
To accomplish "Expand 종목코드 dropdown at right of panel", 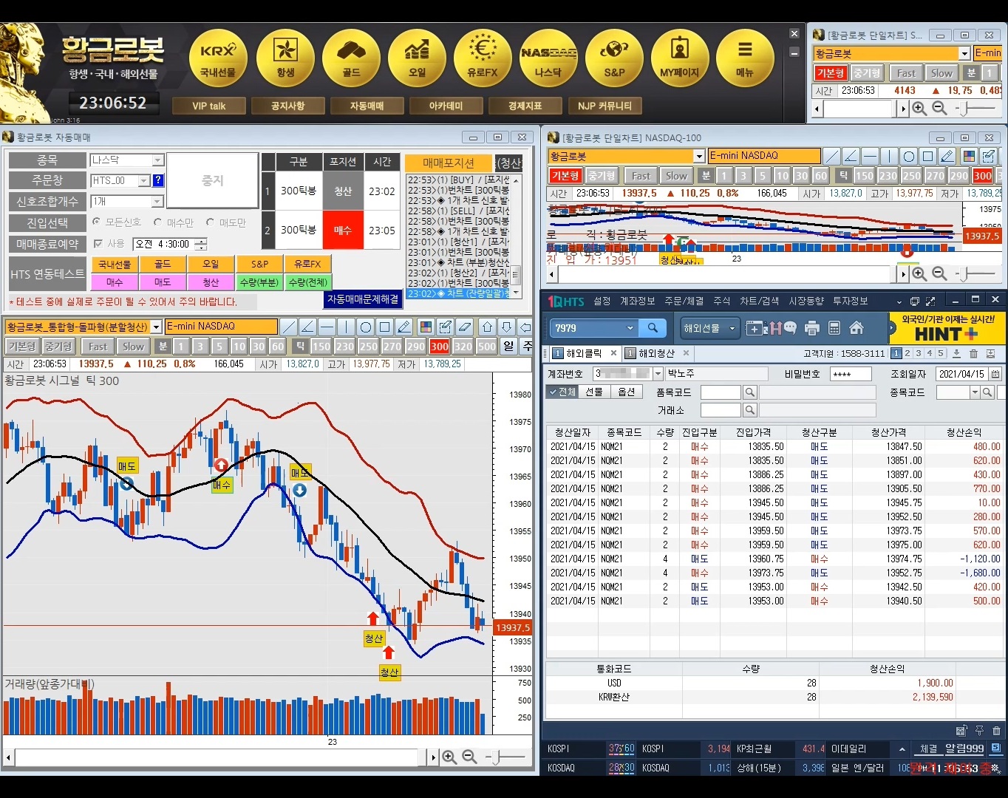I will pos(975,392).
